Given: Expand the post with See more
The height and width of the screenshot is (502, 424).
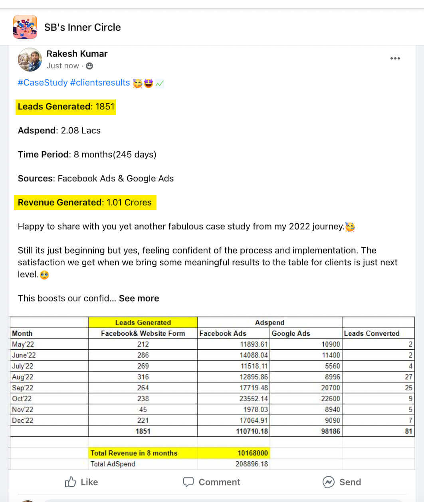Looking at the screenshot, I should [139, 298].
